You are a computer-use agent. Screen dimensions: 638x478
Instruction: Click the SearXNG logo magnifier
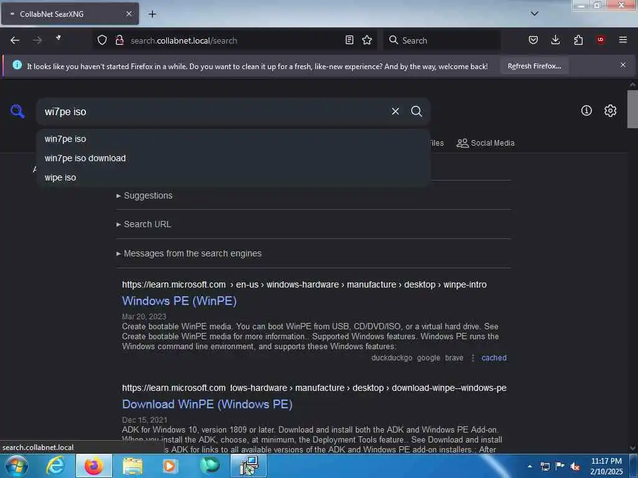click(x=17, y=111)
